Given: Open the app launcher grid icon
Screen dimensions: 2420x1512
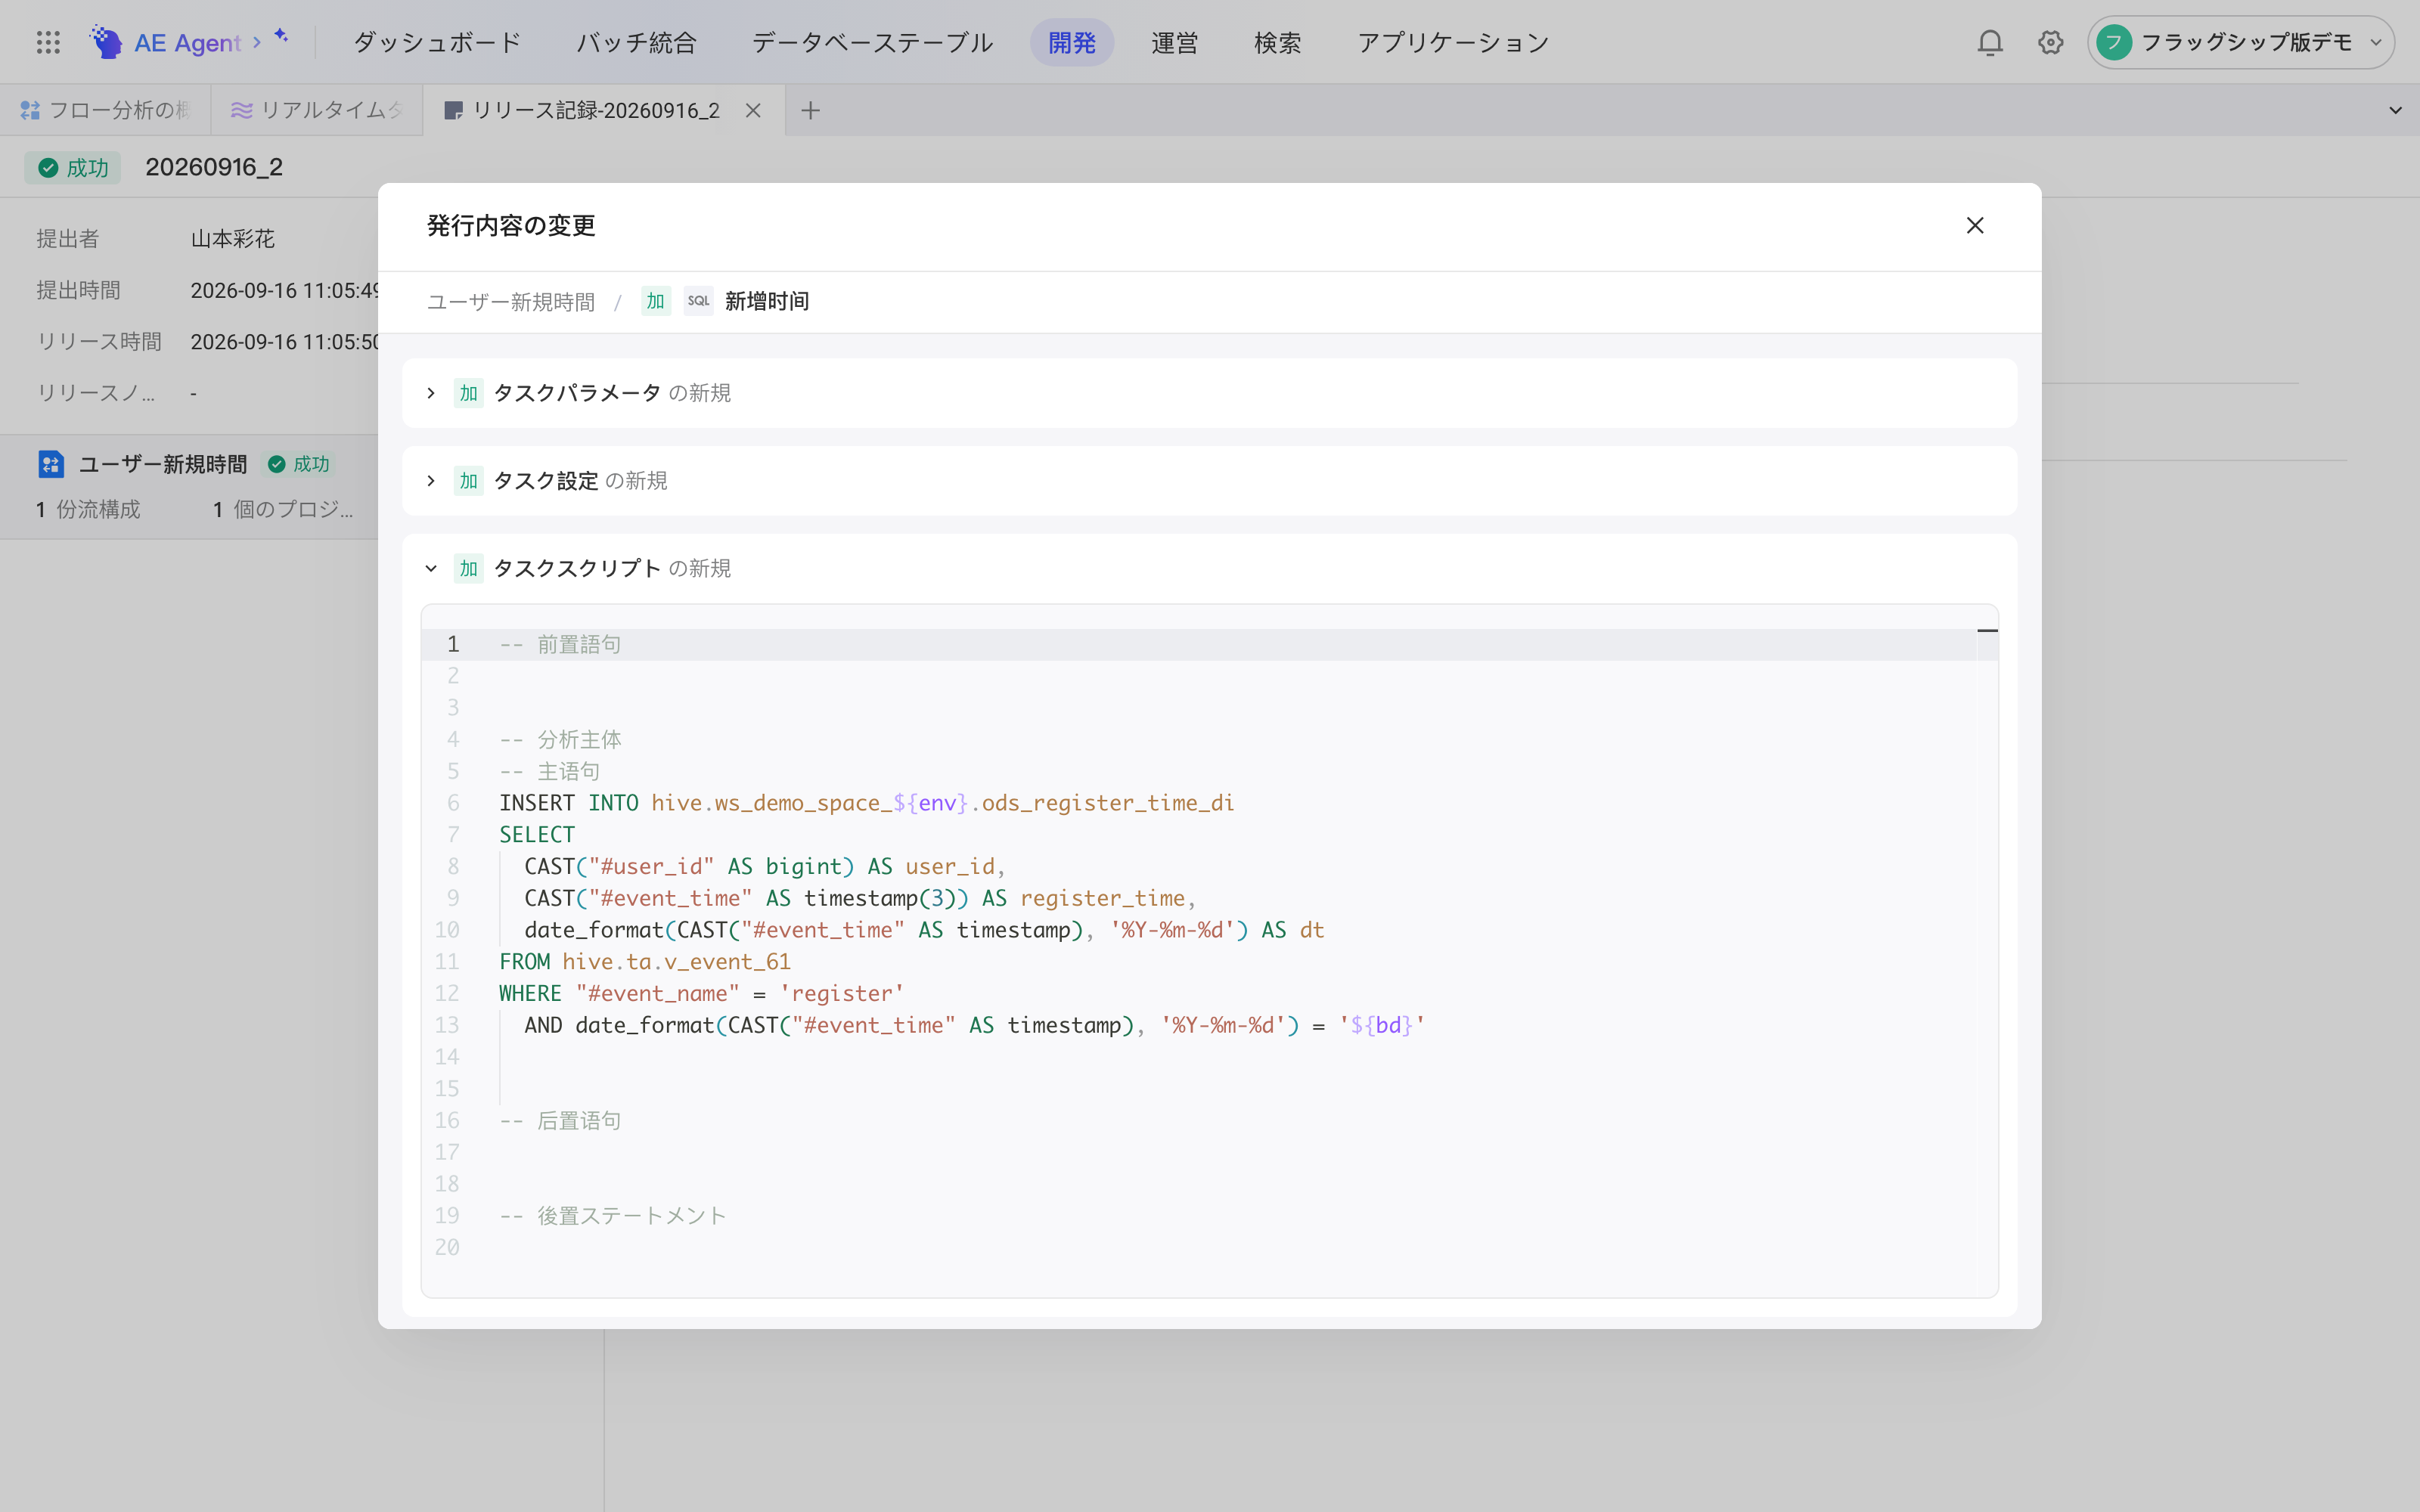Looking at the screenshot, I should click(x=48, y=42).
